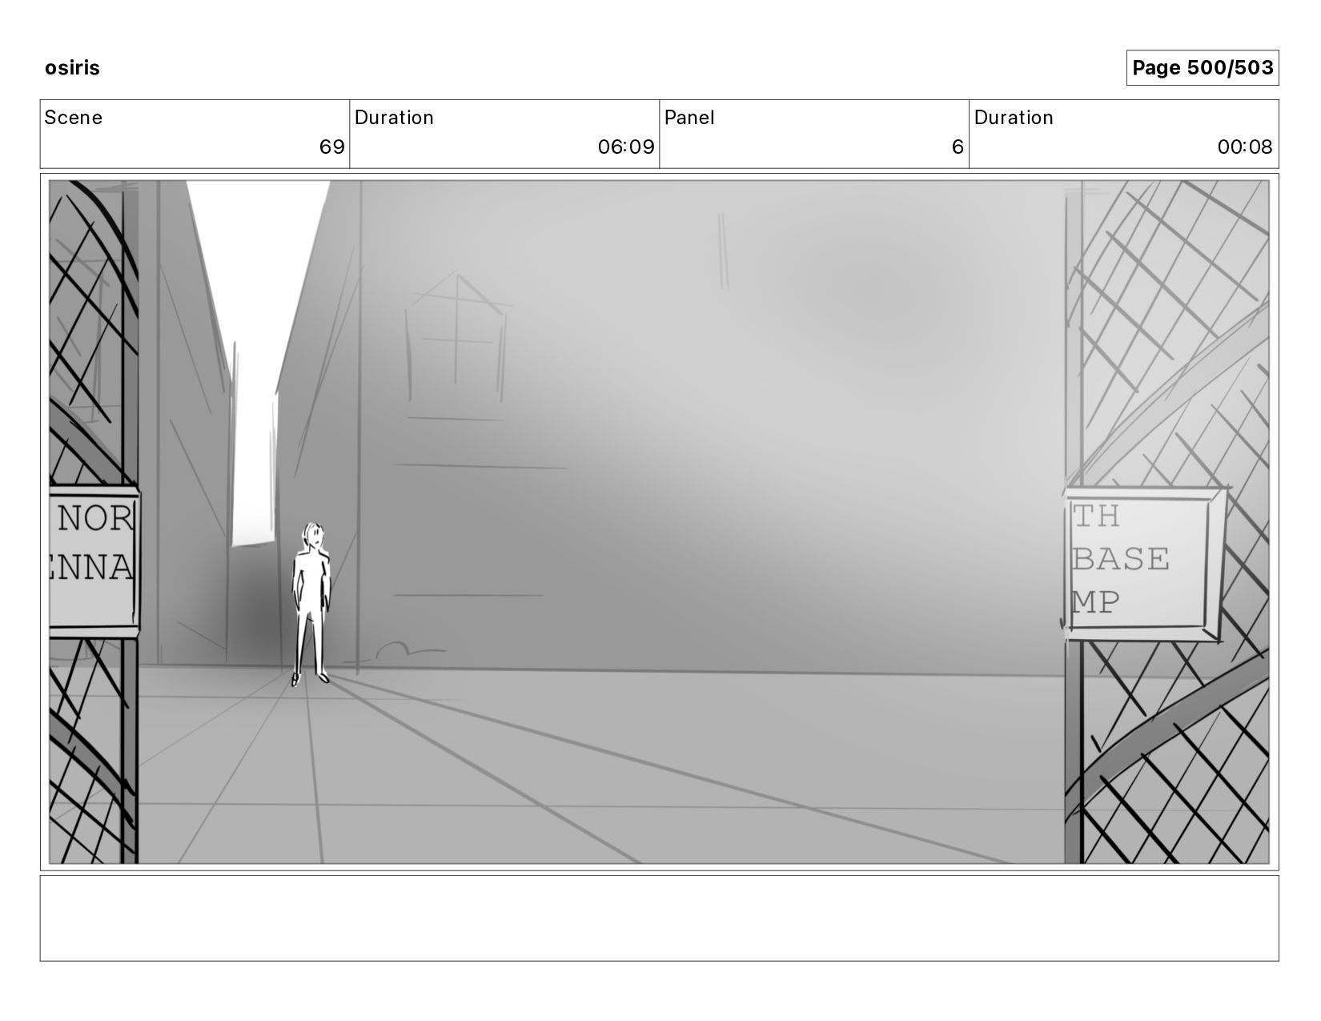This screenshot has width=1321, height=1021.
Task: Select the 'Panel' header label
Action: coord(689,118)
